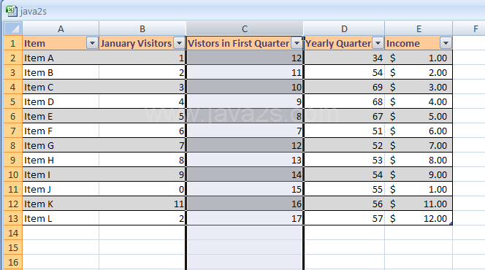Select row 1 header
The image size is (485, 270).
[13, 43]
